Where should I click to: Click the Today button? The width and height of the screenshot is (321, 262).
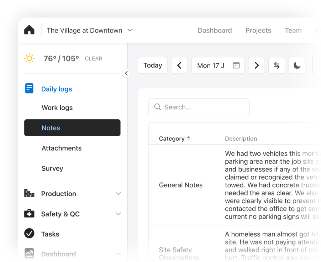pyautogui.click(x=153, y=65)
